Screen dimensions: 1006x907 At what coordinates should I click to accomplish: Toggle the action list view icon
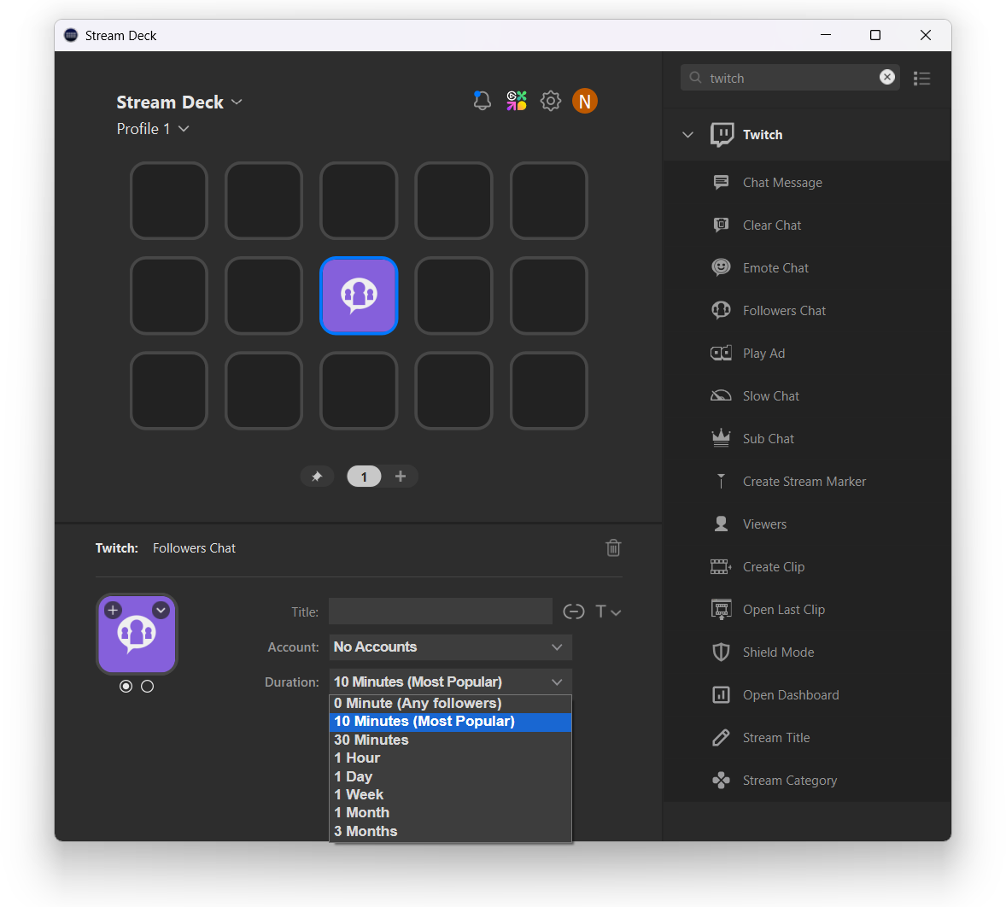tap(921, 79)
